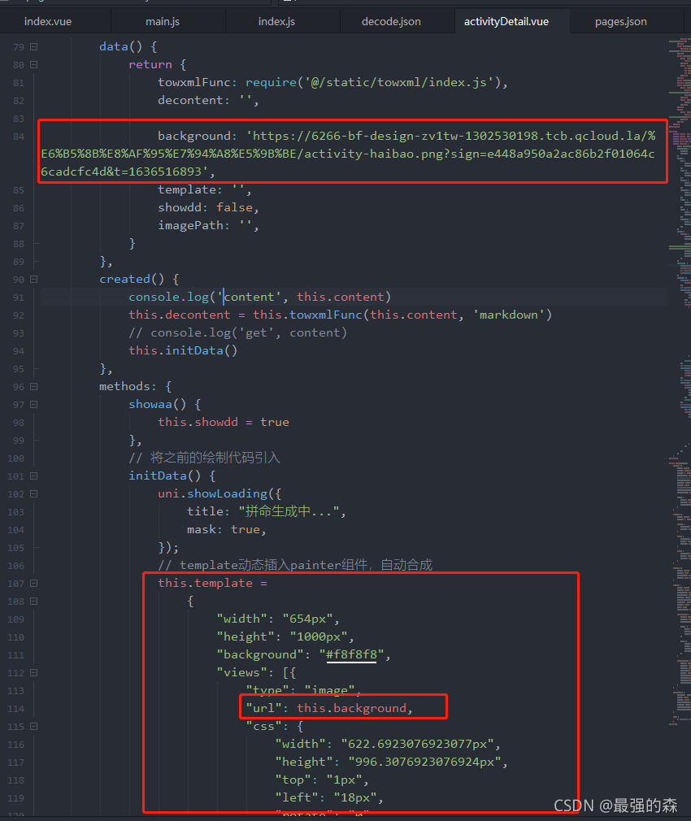Click the console.log('content') statement
Image resolution: width=691 pixels, height=821 pixels.
pyautogui.click(x=259, y=297)
